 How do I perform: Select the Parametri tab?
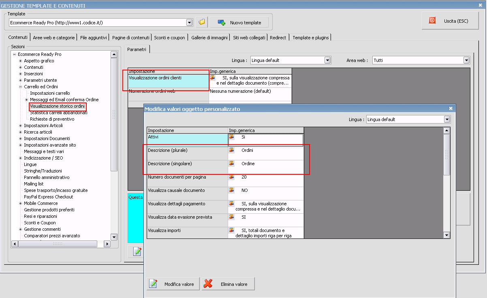click(x=137, y=49)
